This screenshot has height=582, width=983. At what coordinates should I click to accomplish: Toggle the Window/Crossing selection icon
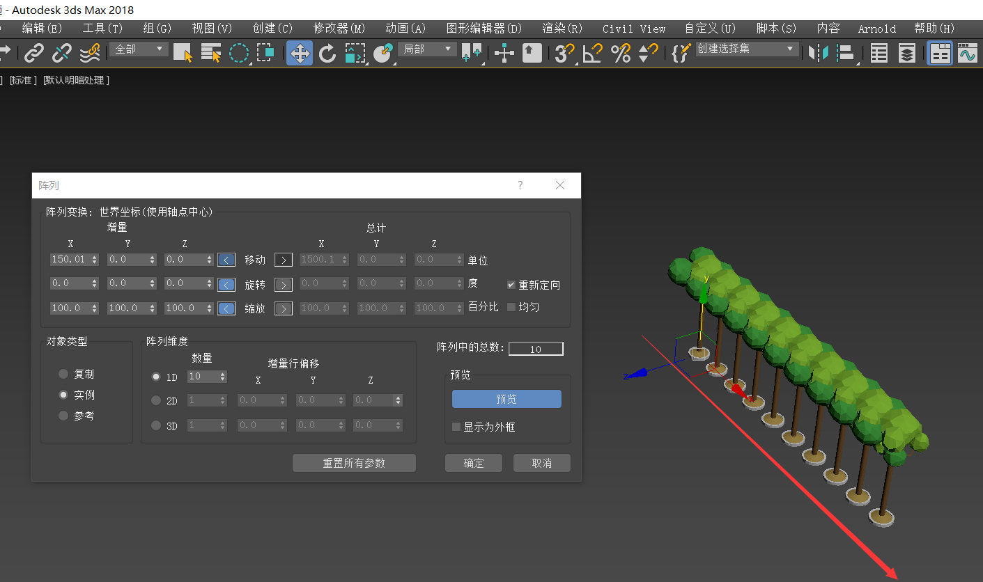coord(265,53)
